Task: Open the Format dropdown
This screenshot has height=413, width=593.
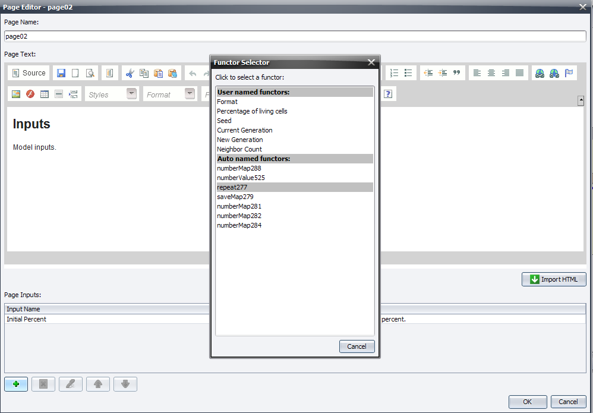Action: 169,94
